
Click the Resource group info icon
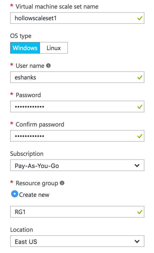pyautogui.click(x=62, y=183)
